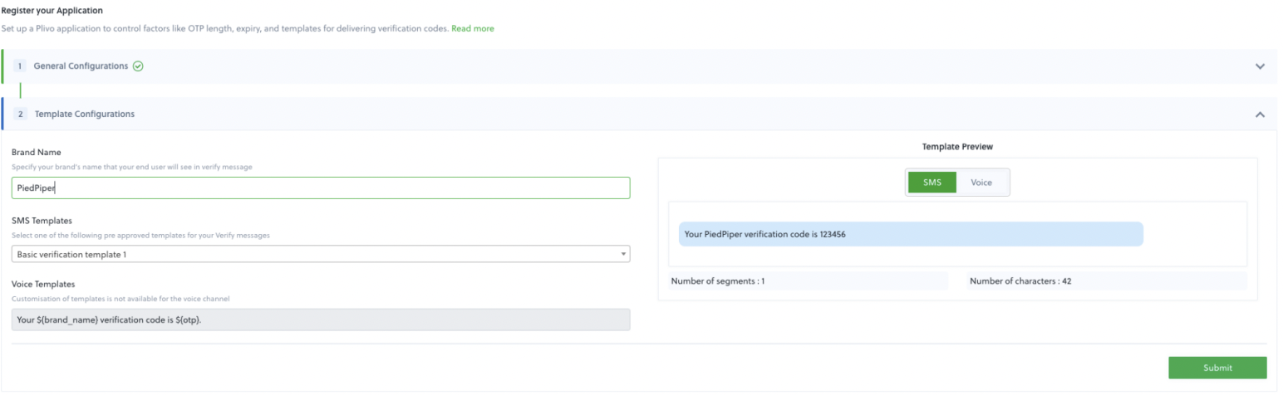Switch preview to the SMS tab
The image size is (1283, 395).
pyautogui.click(x=932, y=183)
